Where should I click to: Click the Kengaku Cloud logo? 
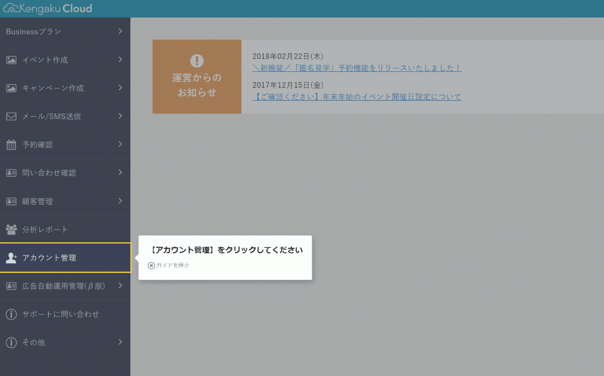[48, 8]
